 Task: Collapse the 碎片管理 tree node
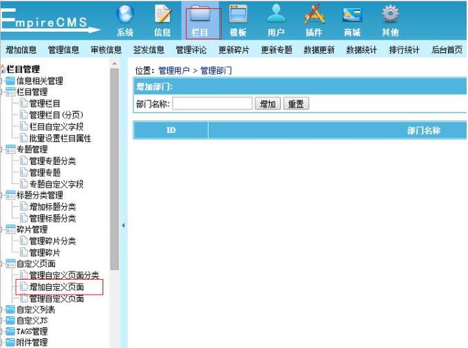tap(1, 230)
